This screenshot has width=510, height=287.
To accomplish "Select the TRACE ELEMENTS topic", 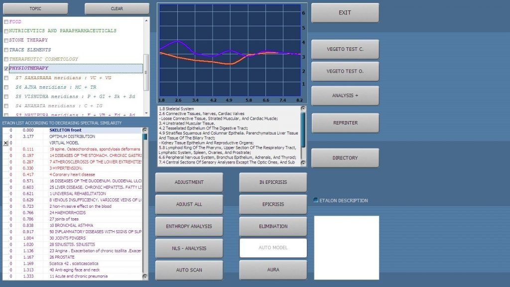I will pos(30,50).
